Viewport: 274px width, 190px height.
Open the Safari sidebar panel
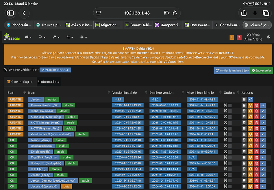[x=10, y=13]
